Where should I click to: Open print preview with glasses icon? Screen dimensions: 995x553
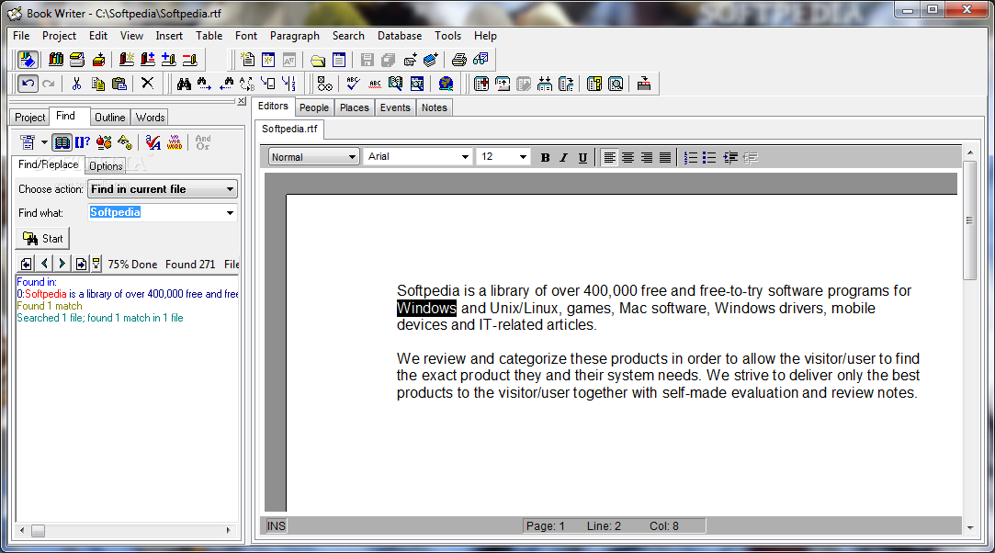(481, 60)
